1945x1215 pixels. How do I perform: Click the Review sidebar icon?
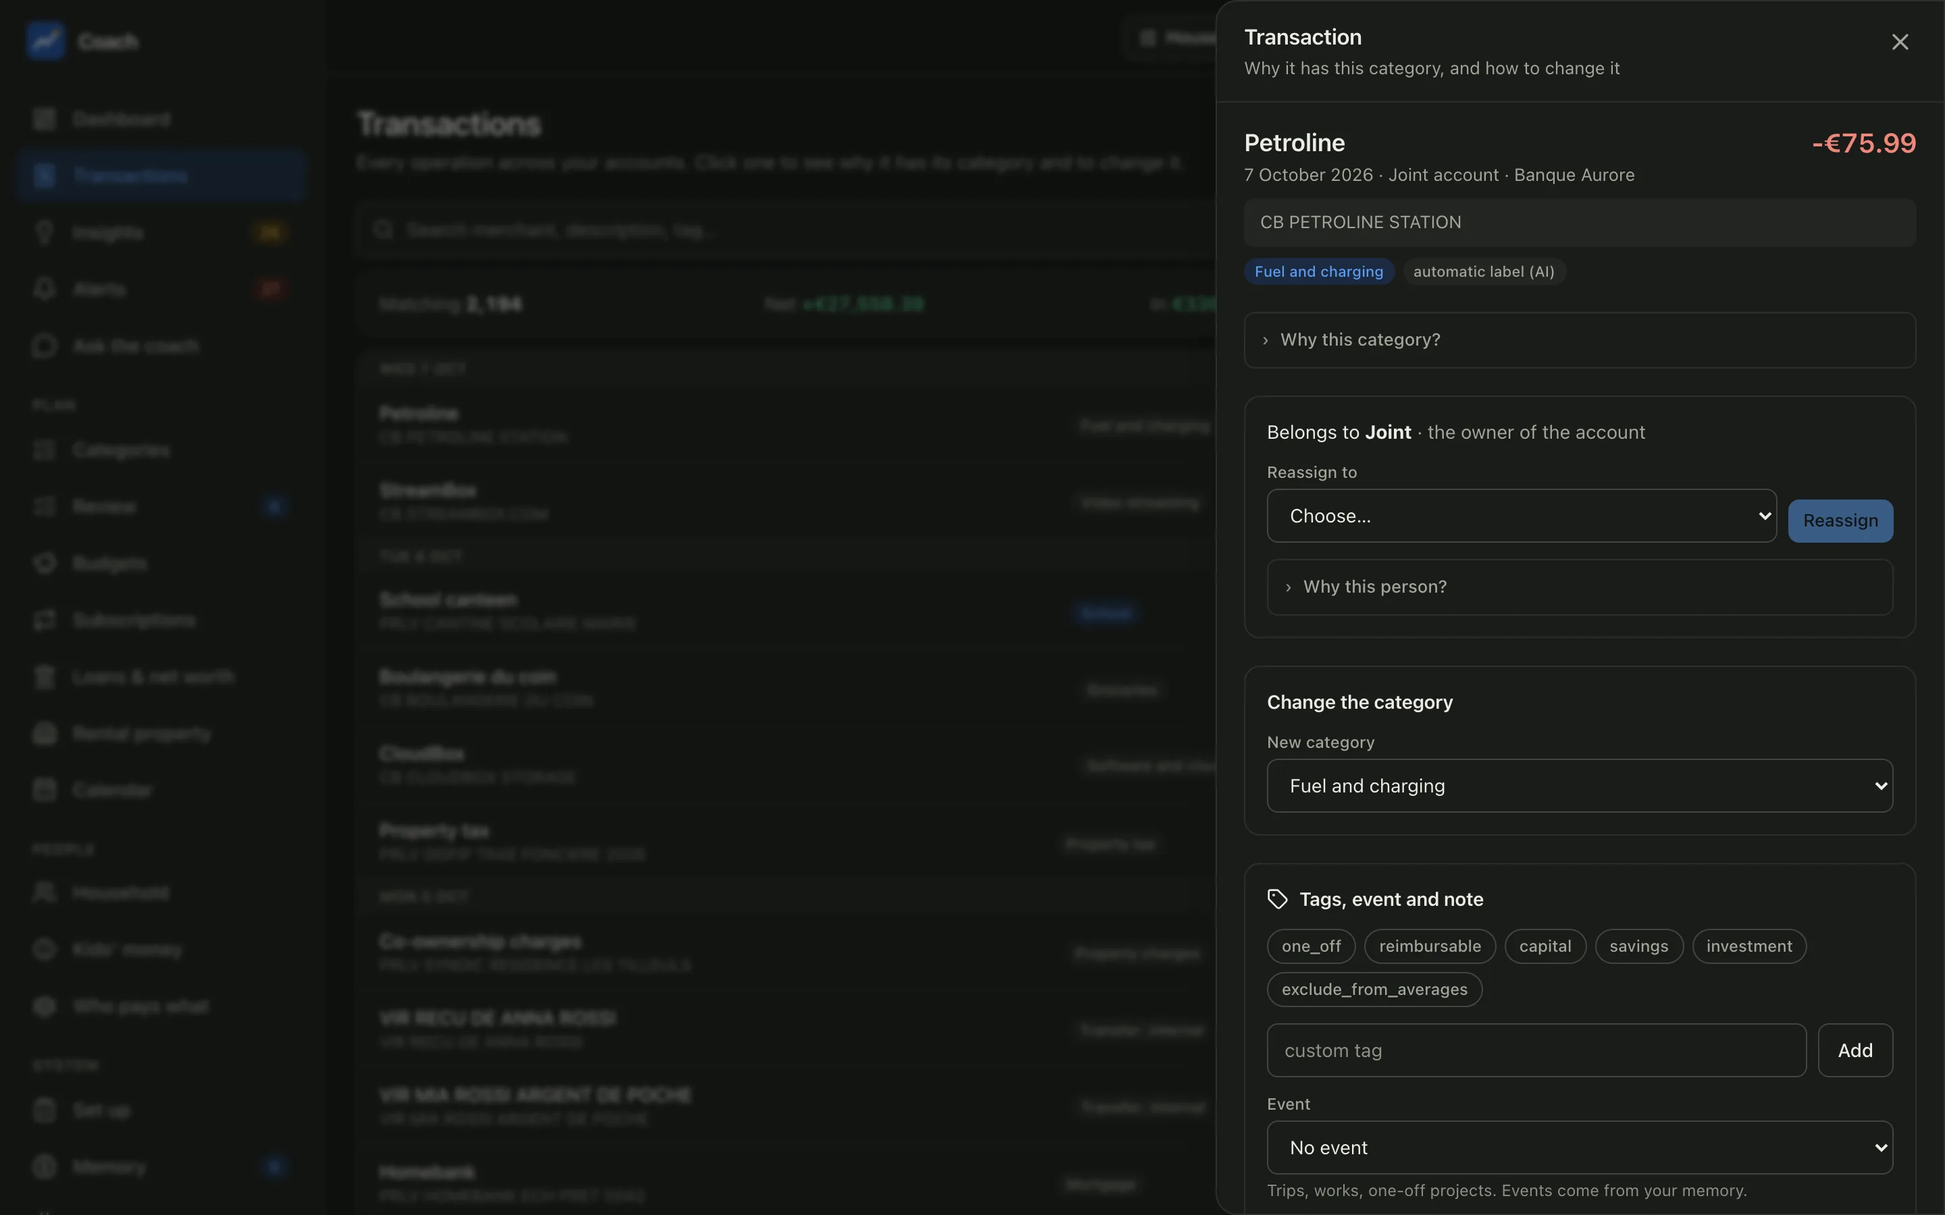45,506
